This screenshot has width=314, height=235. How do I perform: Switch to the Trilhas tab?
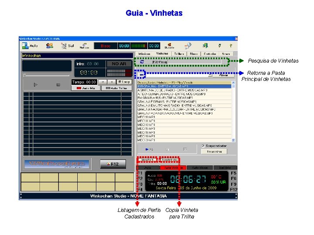[179, 54]
